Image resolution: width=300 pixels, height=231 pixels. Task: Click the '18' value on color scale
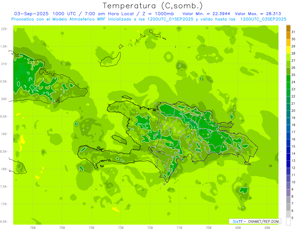(x=293, y=125)
